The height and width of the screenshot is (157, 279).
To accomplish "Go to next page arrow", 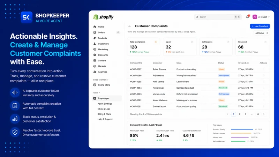I will click(x=264, y=114).
